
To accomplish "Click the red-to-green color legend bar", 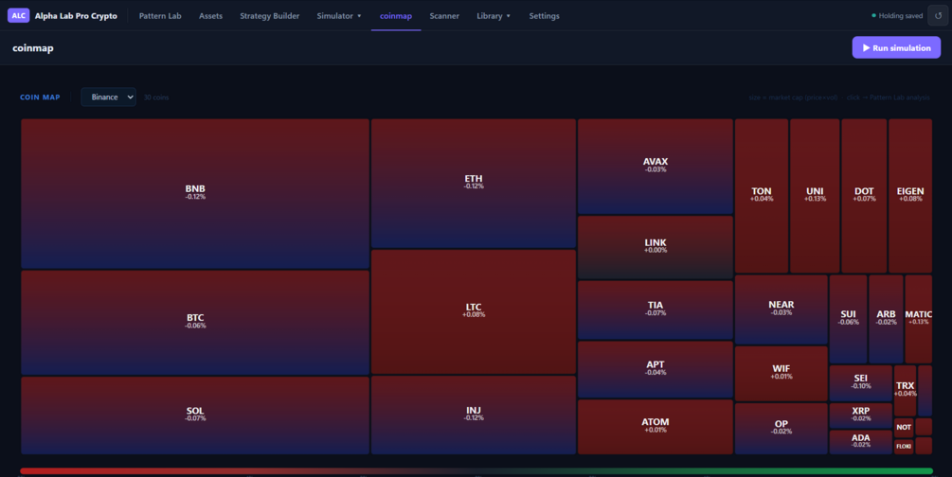I will (x=476, y=471).
